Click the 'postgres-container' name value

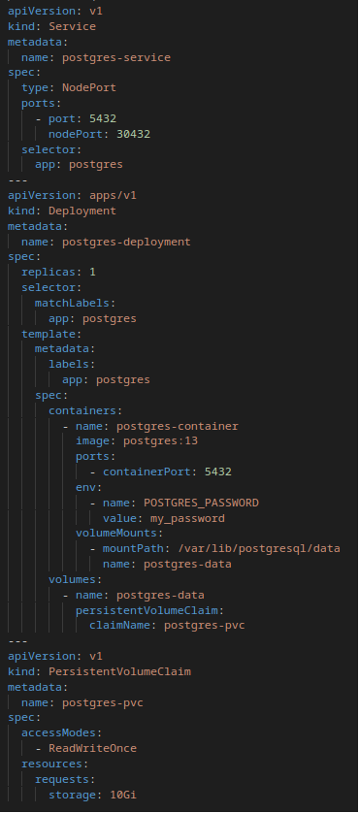(178, 426)
